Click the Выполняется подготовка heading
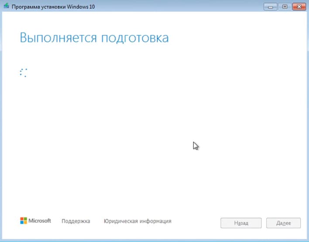This screenshot has width=309, height=242. 94,37
